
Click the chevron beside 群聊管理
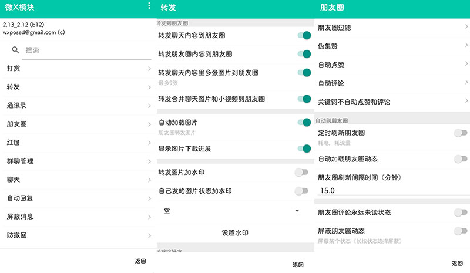point(150,161)
